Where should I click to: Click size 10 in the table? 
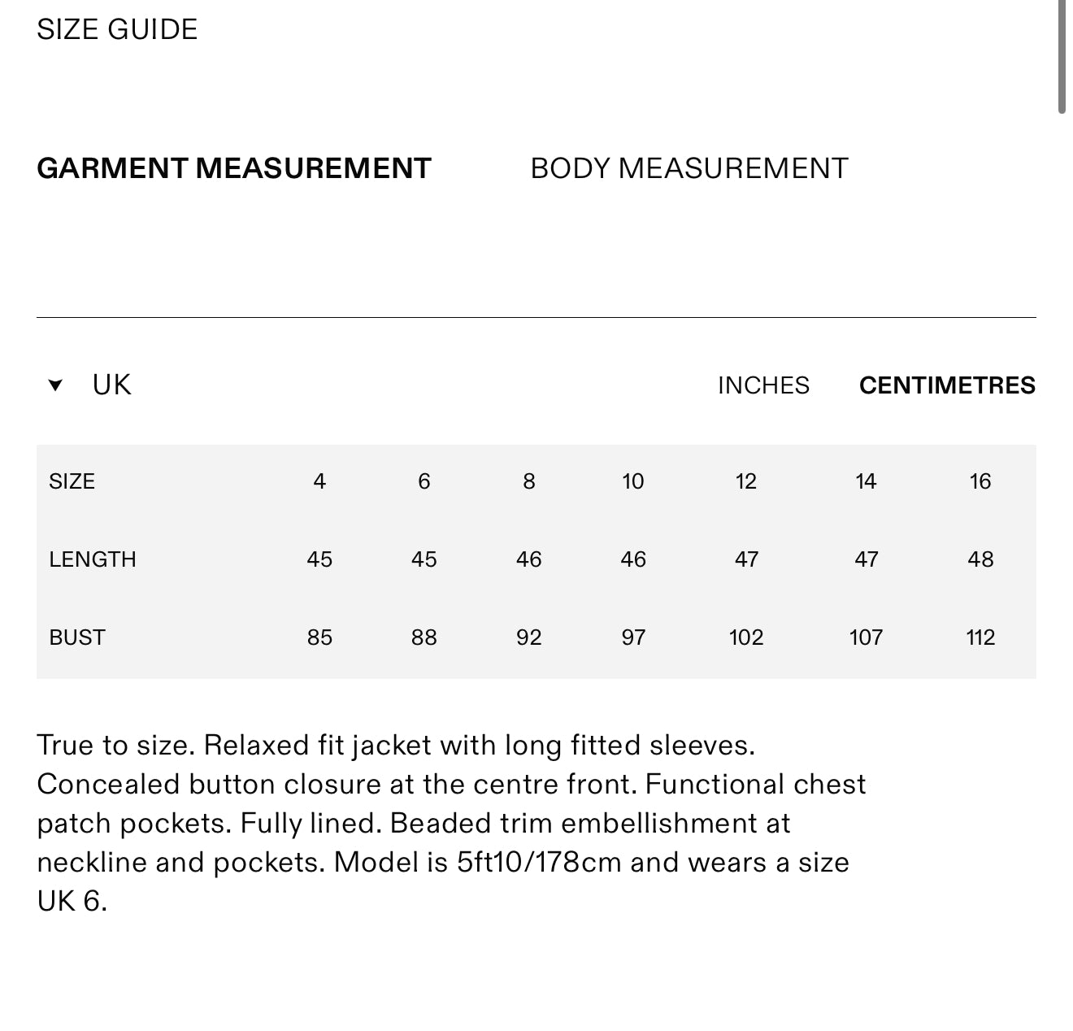point(633,481)
